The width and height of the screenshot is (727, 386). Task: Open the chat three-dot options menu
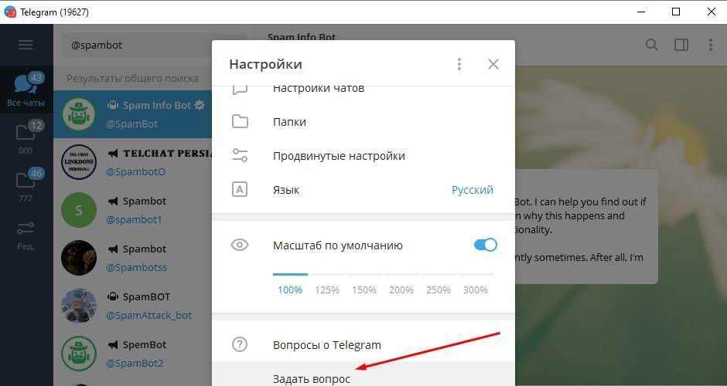pyautogui.click(x=710, y=45)
